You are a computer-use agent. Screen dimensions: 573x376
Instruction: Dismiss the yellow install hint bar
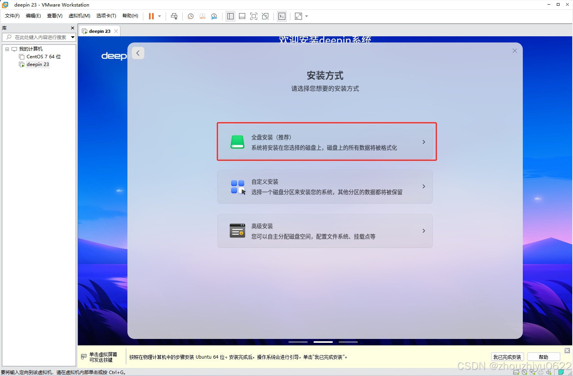[x=567, y=351]
